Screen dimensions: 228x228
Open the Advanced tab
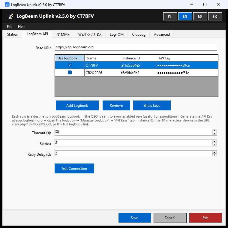(162, 34)
